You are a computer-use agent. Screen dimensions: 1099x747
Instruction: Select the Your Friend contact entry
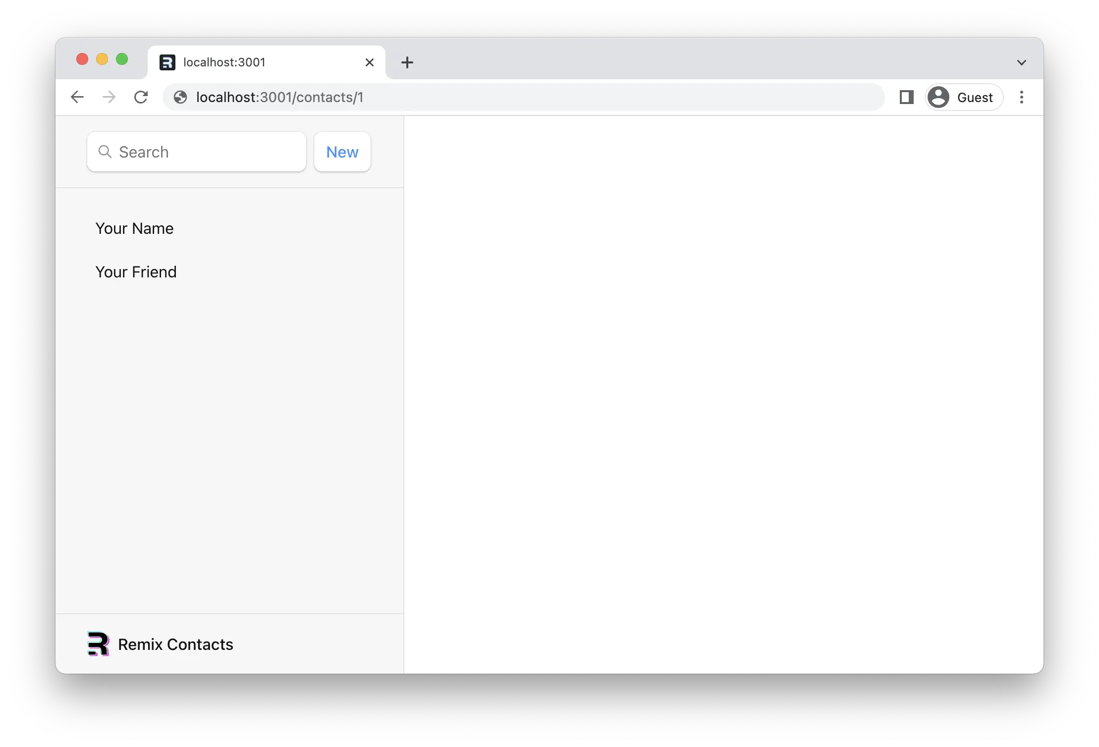click(136, 272)
